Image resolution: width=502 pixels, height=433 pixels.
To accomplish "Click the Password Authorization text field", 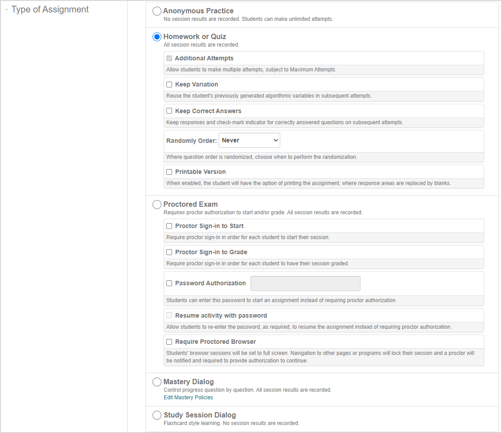I will pyautogui.click(x=306, y=283).
